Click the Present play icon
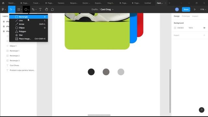Image resolution: width=208 pixels, height=117 pixels. [195, 9]
